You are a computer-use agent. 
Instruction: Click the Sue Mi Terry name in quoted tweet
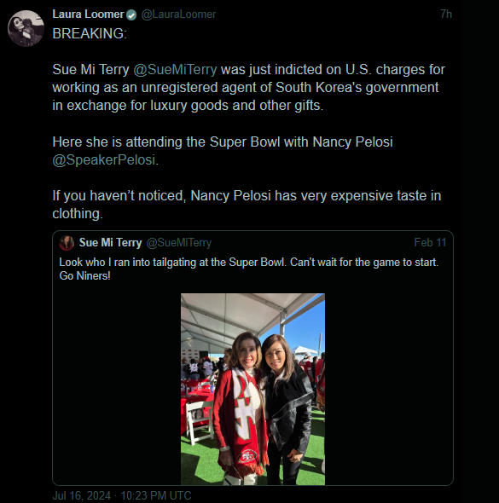[x=110, y=243]
